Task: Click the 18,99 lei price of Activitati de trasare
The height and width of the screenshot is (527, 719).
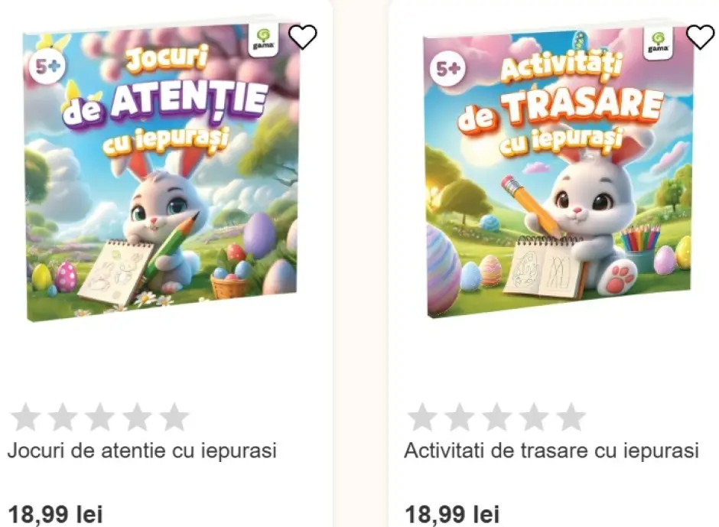Action: click(x=452, y=514)
